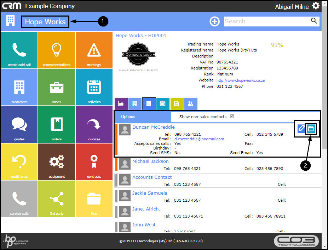Click d.mccreddie email address link
The image size is (328, 250).
point(199,139)
